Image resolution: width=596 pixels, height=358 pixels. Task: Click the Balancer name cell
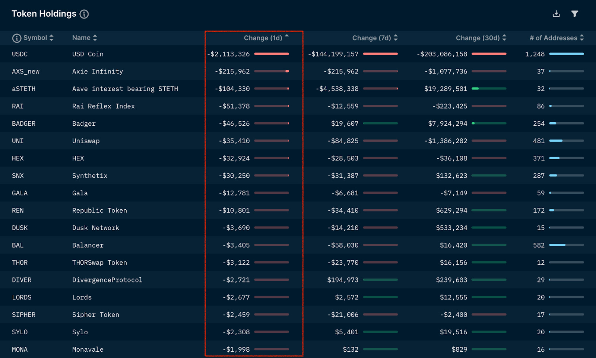[x=88, y=245]
